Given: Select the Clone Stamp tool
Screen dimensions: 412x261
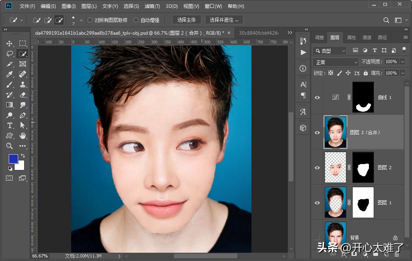Looking at the screenshot, I should [x=23, y=84].
